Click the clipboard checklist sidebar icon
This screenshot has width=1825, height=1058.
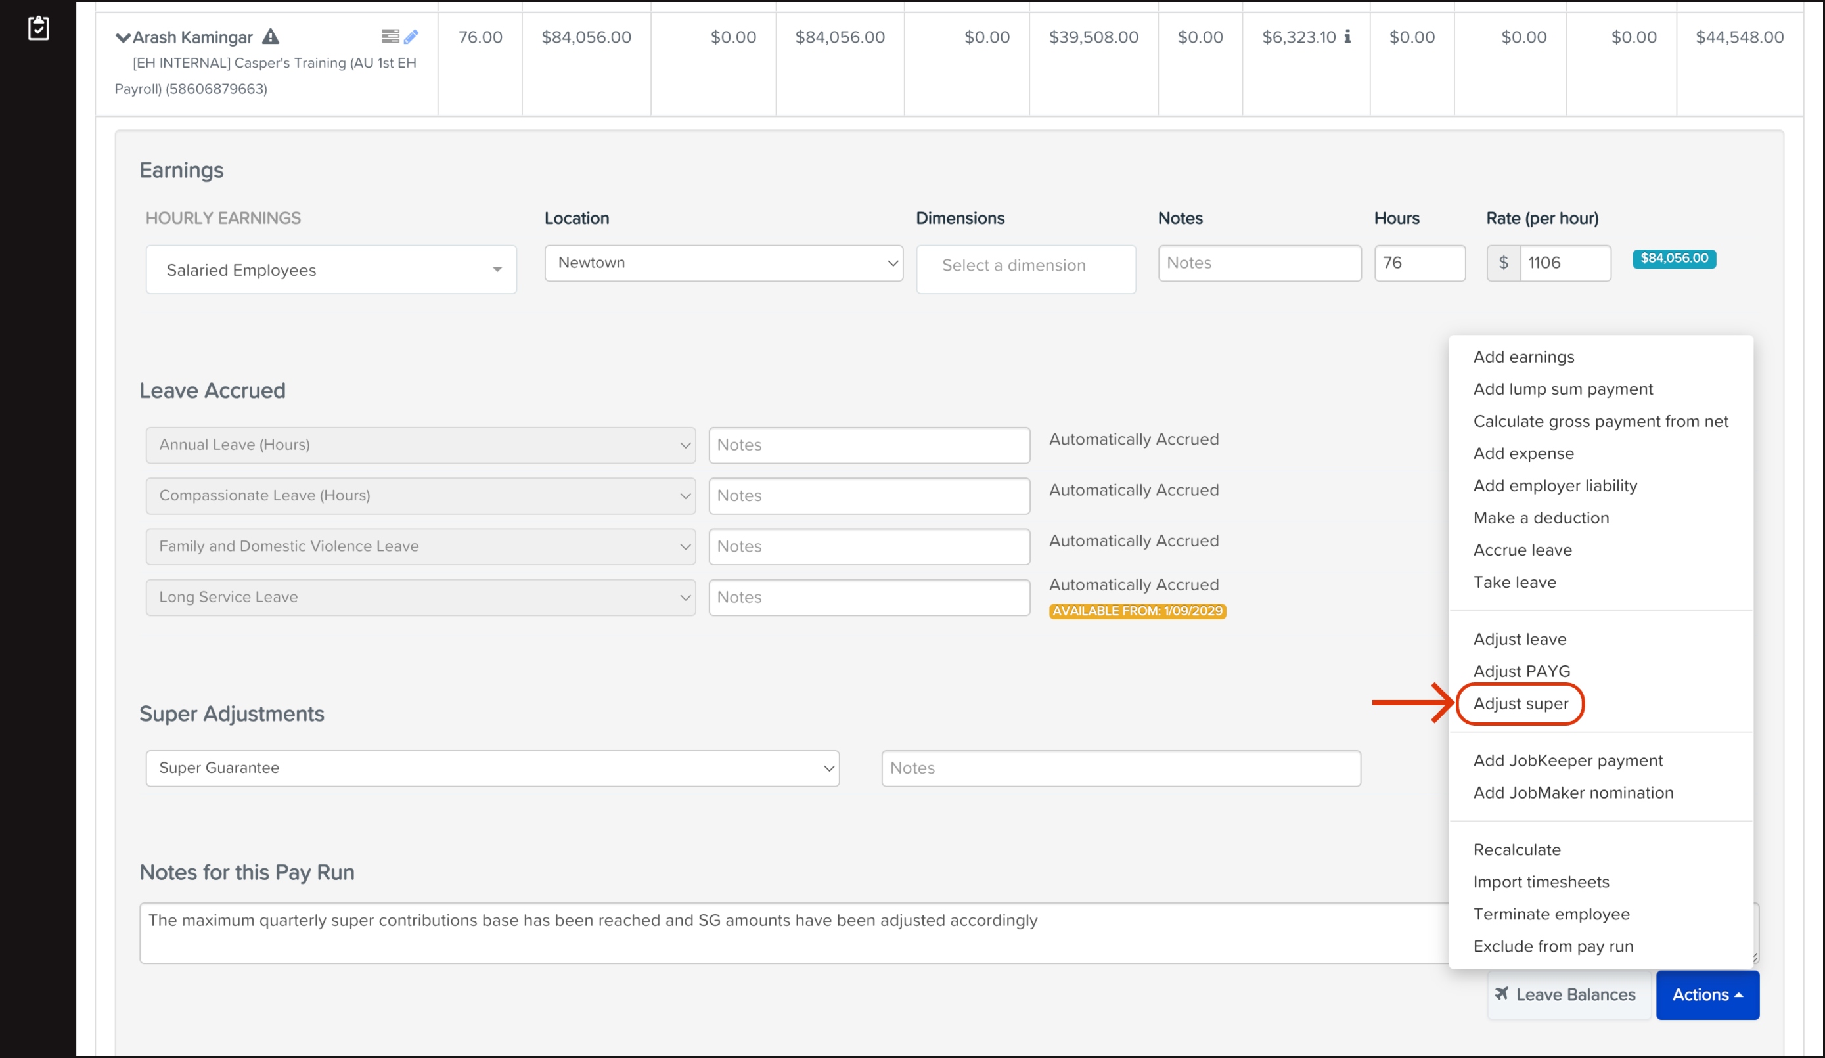pyautogui.click(x=38, y=28)
